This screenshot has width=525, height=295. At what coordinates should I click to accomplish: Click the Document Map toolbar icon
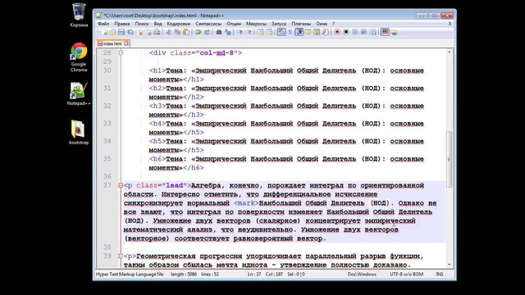click(317, 32)
